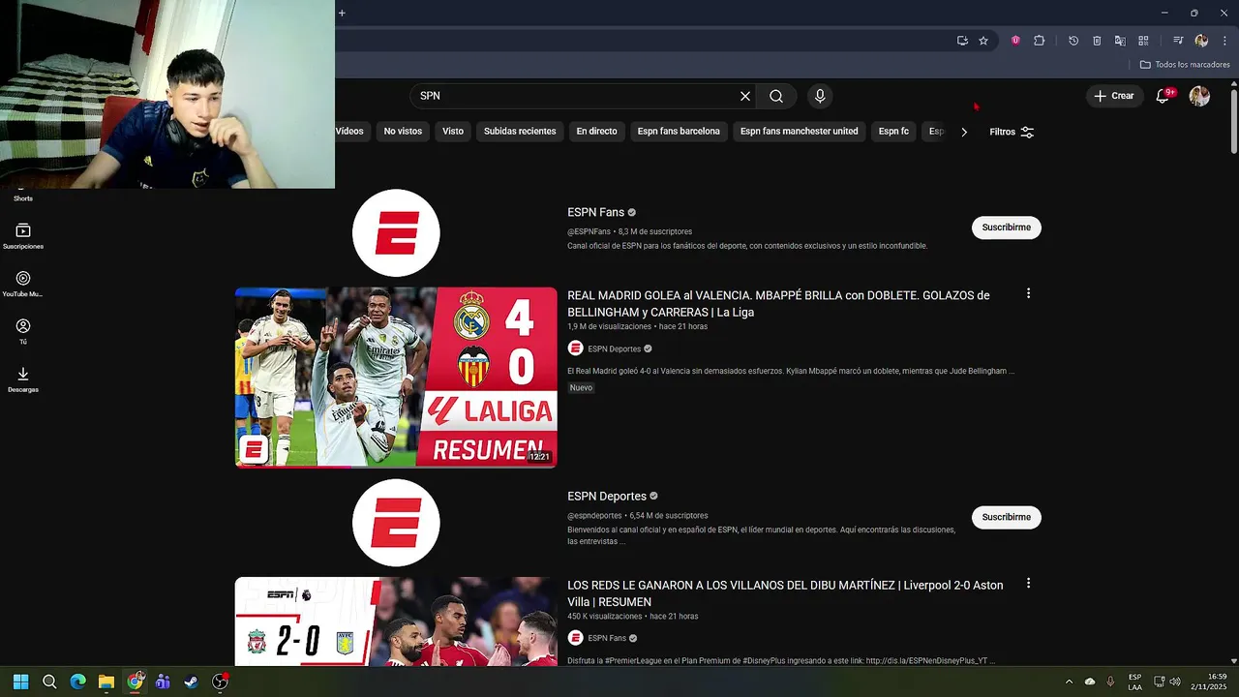Viewport: 1239px width, 697px height.
Task: Open Descargas in the sidebar
Action: (23, 379)
